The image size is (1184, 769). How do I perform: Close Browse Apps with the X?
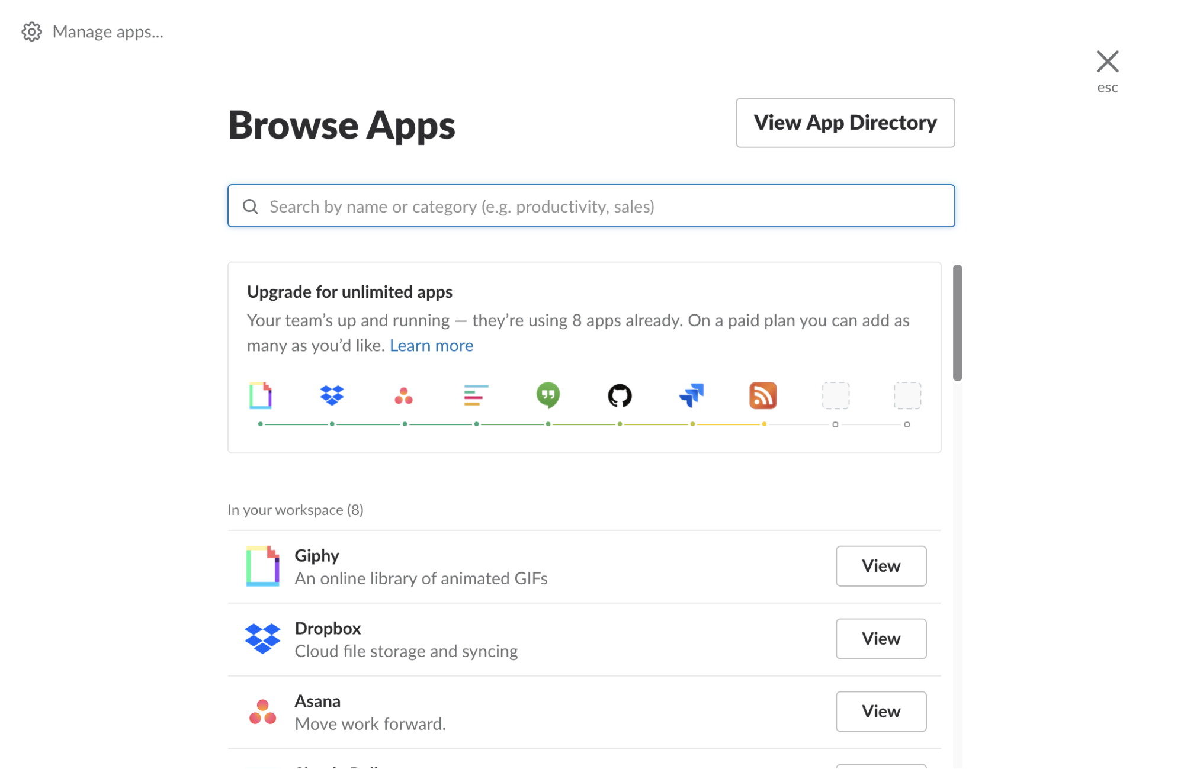(1107, 62)
